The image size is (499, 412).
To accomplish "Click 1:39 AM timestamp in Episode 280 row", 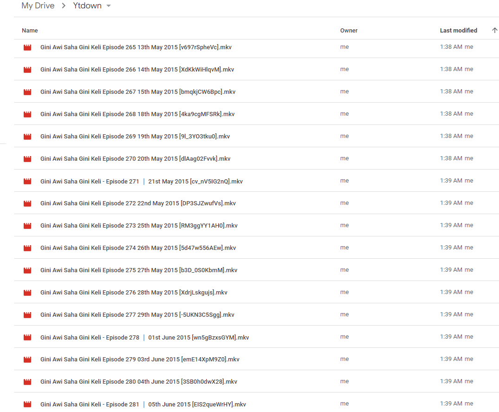I will tap(451, 381).
